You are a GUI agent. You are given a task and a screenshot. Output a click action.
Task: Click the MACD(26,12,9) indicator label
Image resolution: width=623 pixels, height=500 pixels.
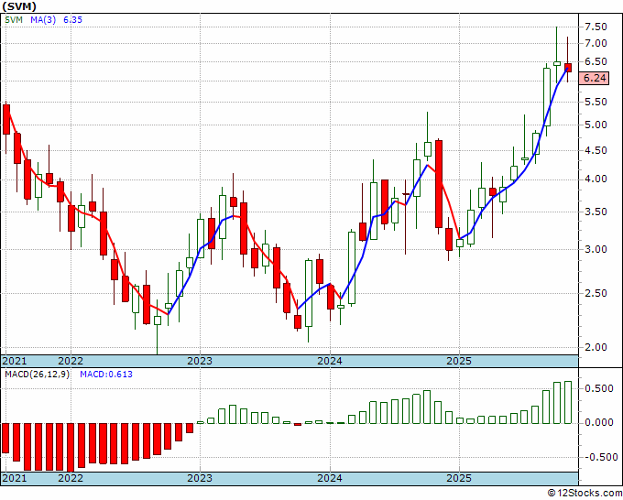37,375
